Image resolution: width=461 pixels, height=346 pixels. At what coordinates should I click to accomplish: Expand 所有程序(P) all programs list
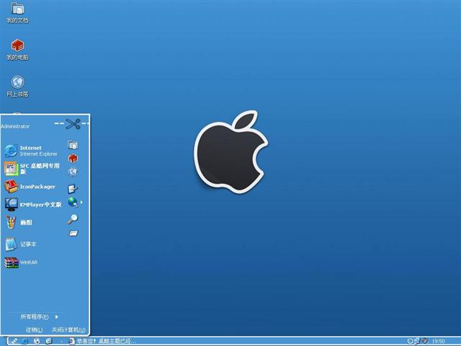(x=40, y=317)
